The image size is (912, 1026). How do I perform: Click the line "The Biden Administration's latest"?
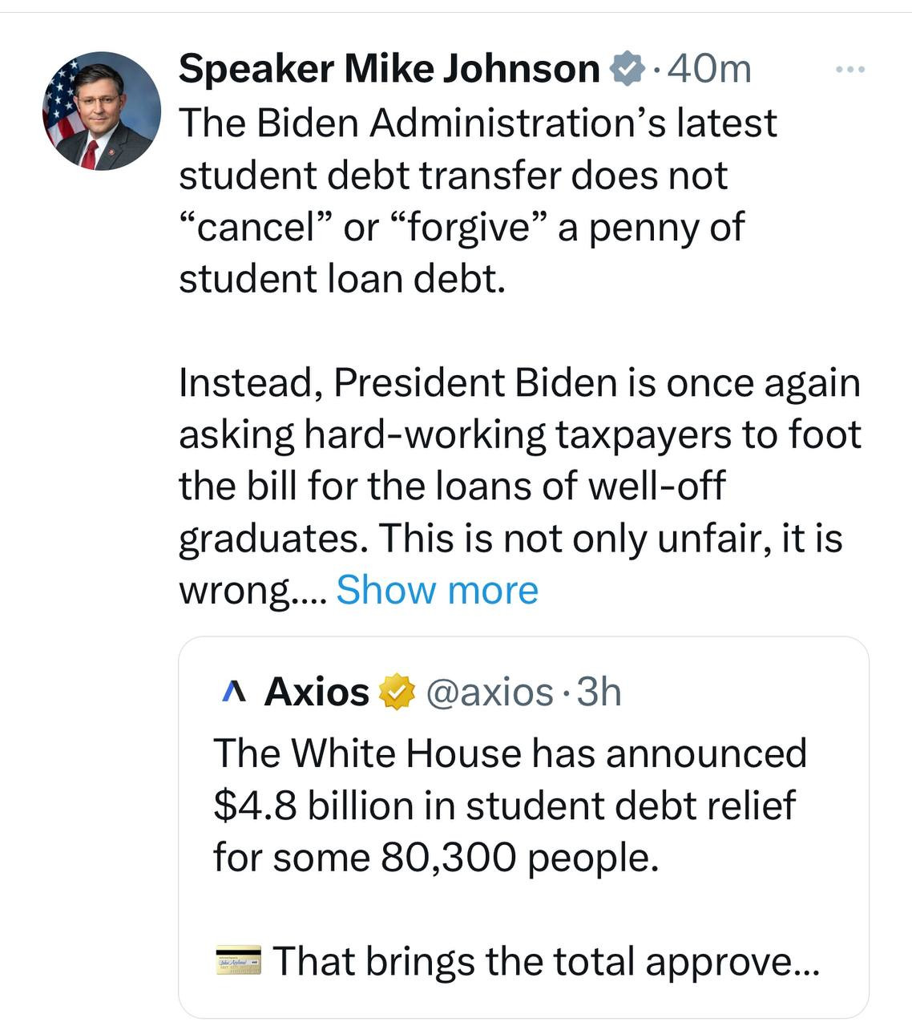(478, 123)
